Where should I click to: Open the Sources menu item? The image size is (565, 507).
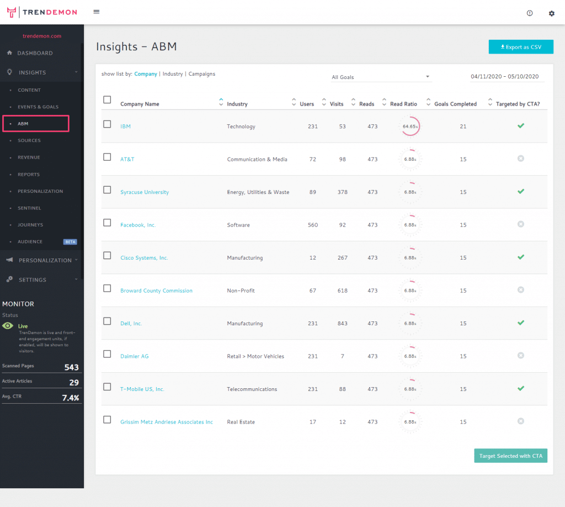[x=29, y=141]
